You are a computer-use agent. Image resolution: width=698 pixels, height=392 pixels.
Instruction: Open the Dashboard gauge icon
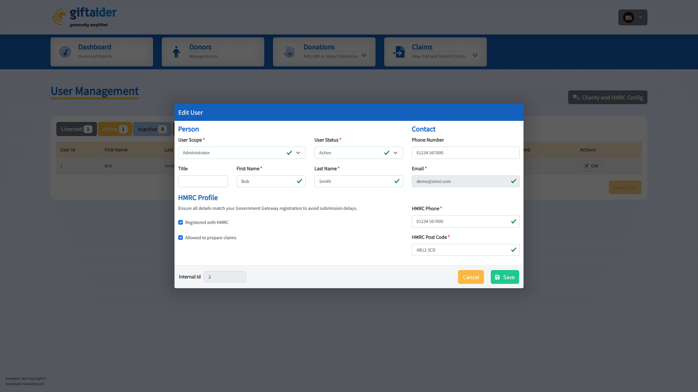pos(65,52)
